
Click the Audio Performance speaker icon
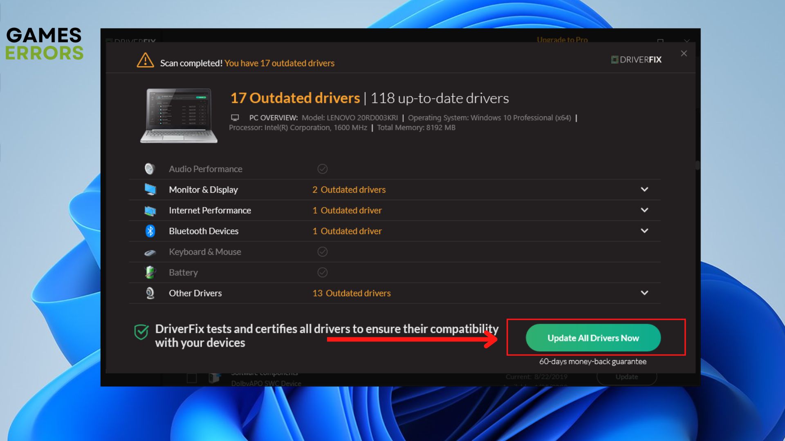click(150, 169)
